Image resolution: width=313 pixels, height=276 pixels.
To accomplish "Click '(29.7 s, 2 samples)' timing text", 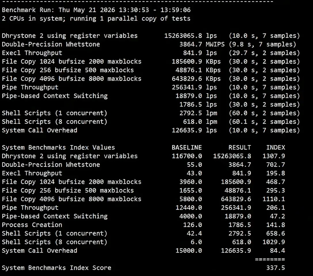I will pos(264,53).
